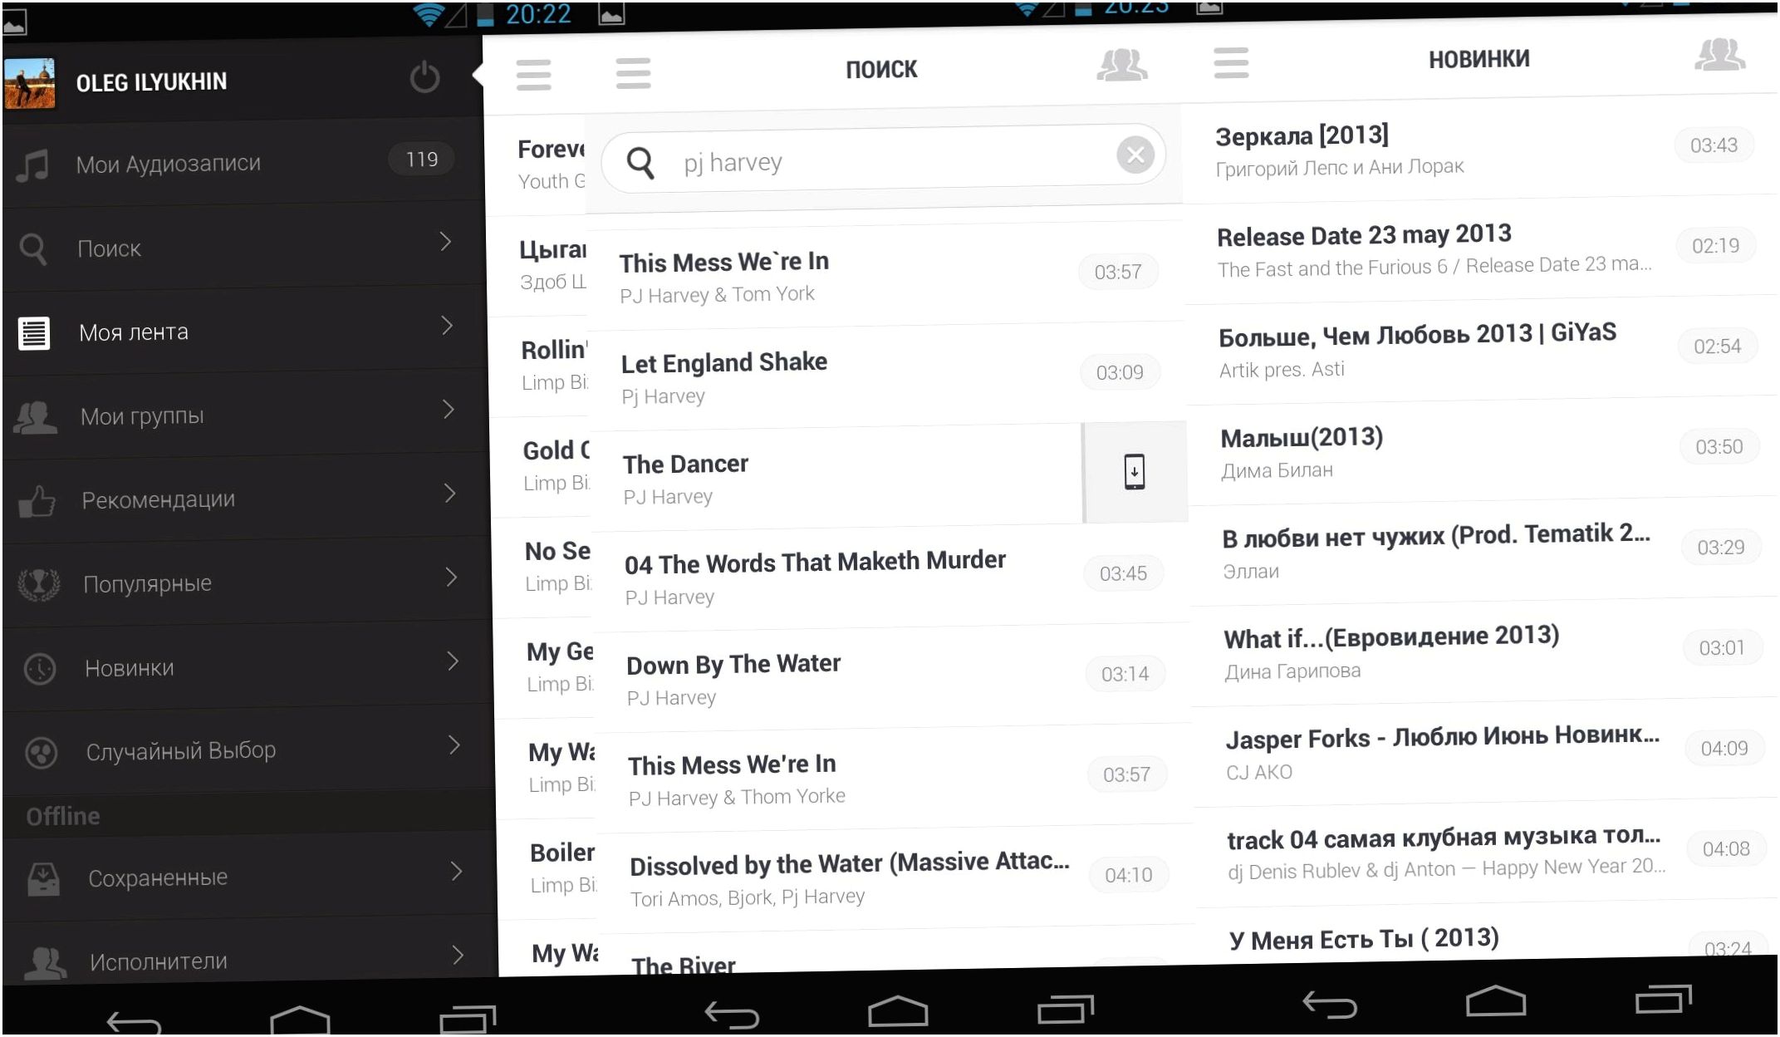This screenshot has height=1037, width=1780.
Task: Click the saved downloads icon for Сохраненные
Action: click(x=43, y=879)
